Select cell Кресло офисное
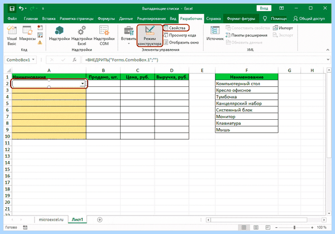Viewport: 335px width, 234px height. pos(247,90)
